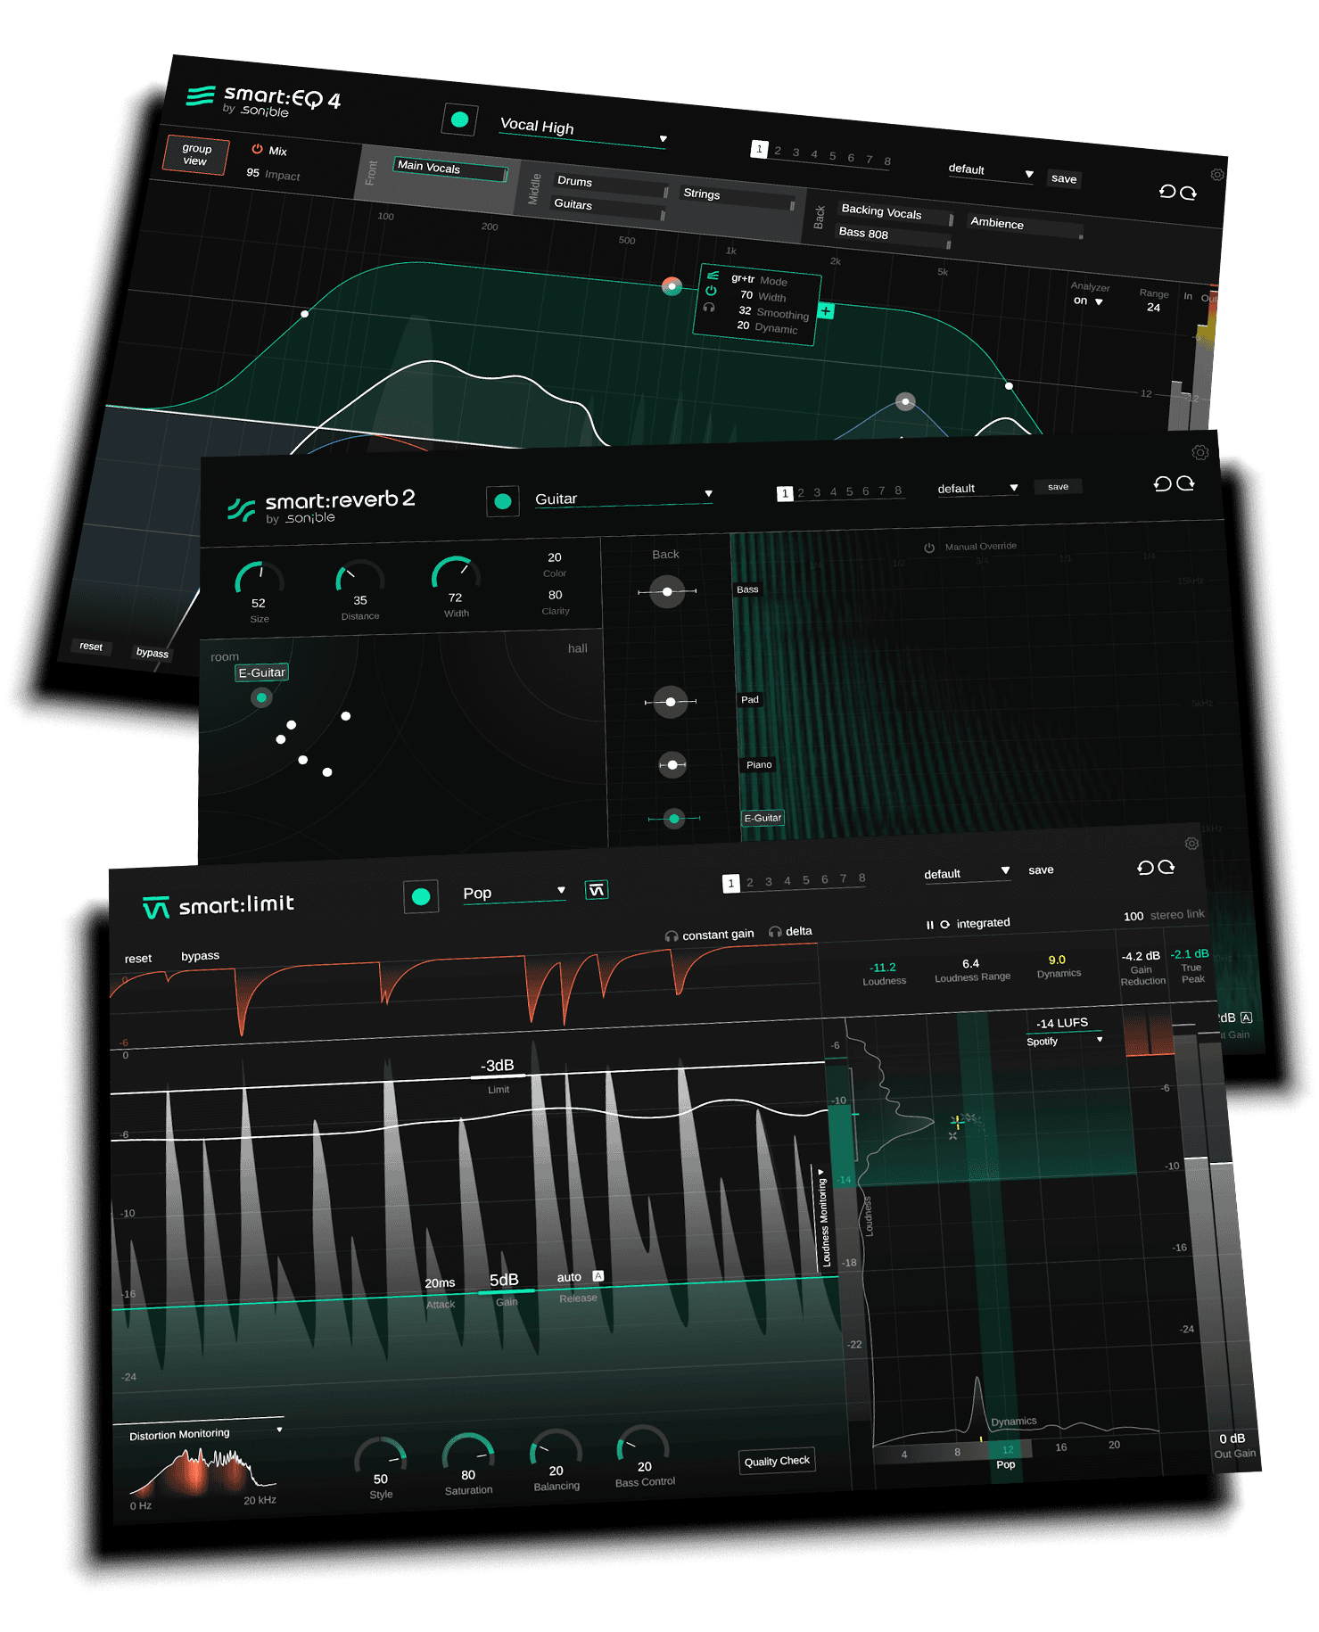
Task: Click the Main Vocals track field
Action: pos(450,169)
